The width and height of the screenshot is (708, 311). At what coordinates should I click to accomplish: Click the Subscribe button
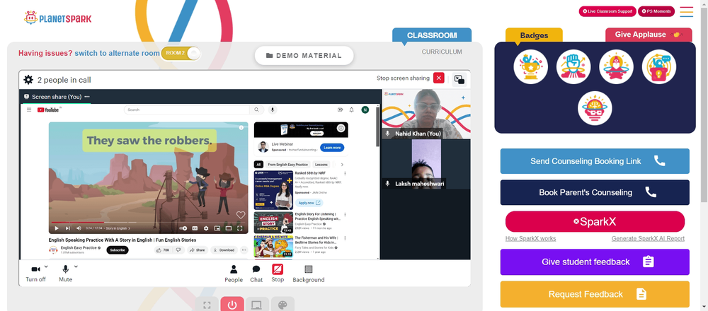tap(118, 250)
